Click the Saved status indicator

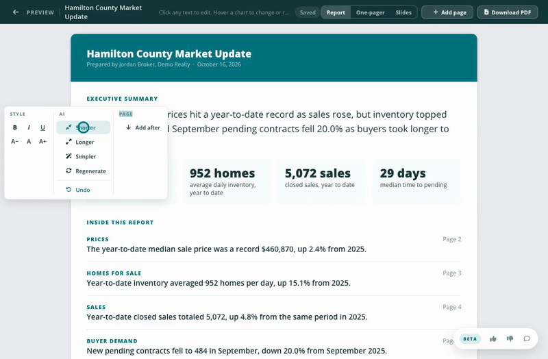[x=307, y=12]
